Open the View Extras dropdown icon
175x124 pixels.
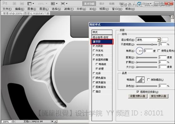click(x=31, y=3)
